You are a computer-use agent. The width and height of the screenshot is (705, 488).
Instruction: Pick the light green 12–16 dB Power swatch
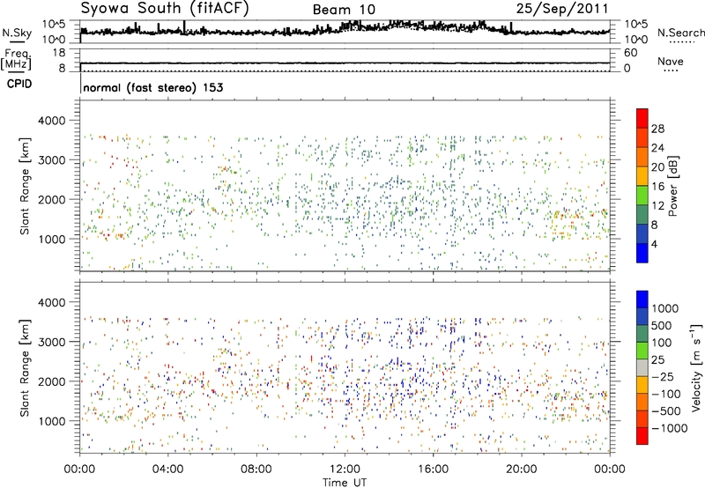point(642,196)
